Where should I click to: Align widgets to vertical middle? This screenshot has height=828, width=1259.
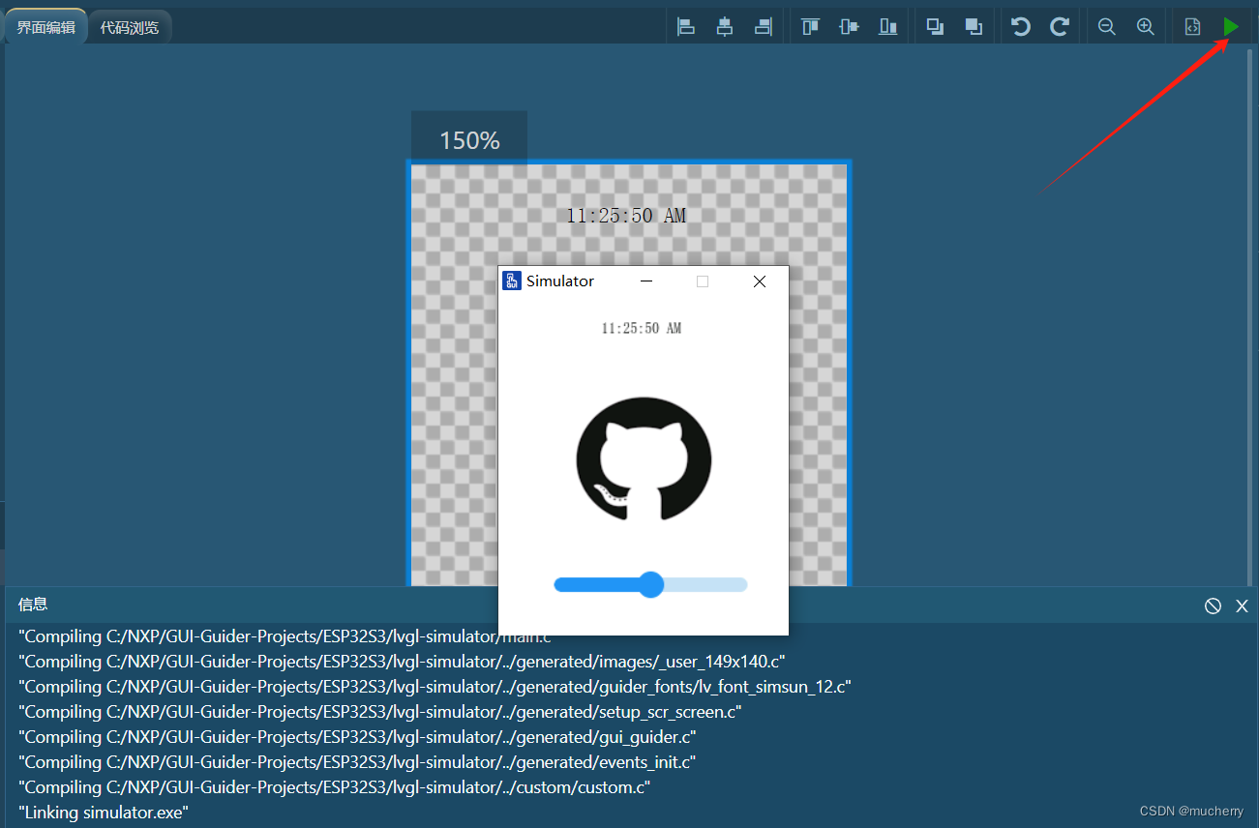(x=850, y=27)
